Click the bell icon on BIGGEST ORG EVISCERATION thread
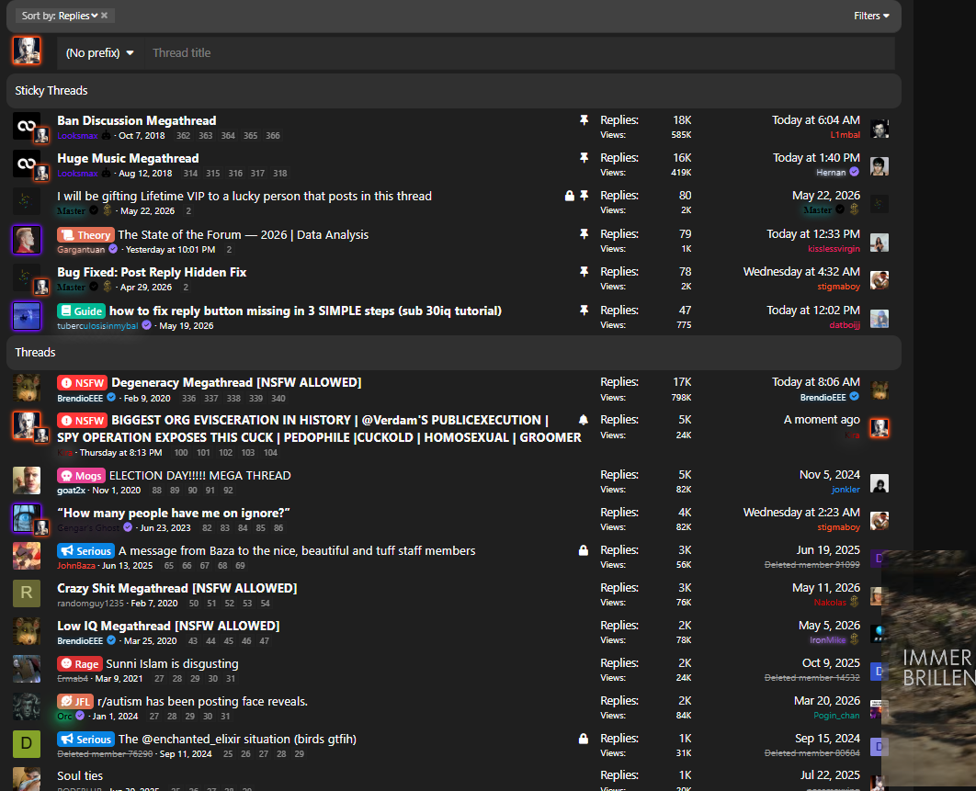 [584, 420]
